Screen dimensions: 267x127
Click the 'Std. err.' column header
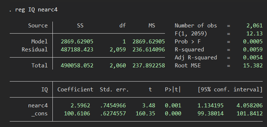tap(114, 89)
